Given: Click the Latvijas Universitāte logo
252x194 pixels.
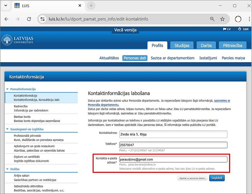Looking at the screenshot, I should pos(18,40).
